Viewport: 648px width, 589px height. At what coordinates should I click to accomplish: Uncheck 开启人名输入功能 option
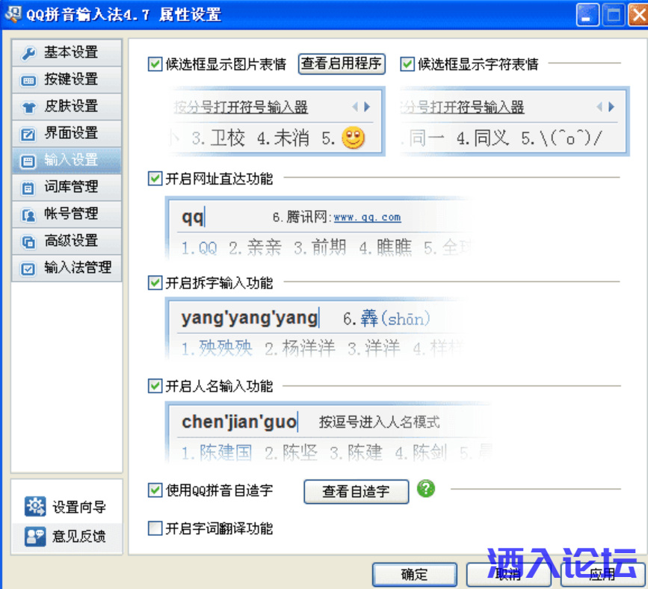pos(155,386)
